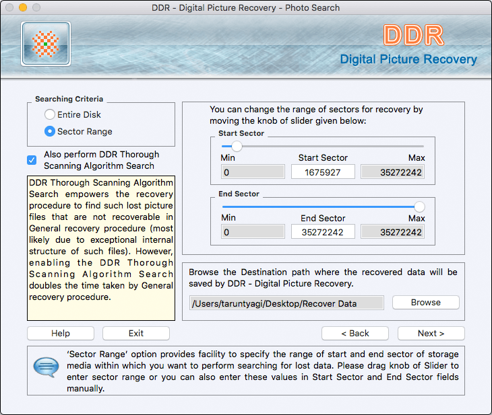
Task: Proceed with the Next > button
Action: [431, 333]
